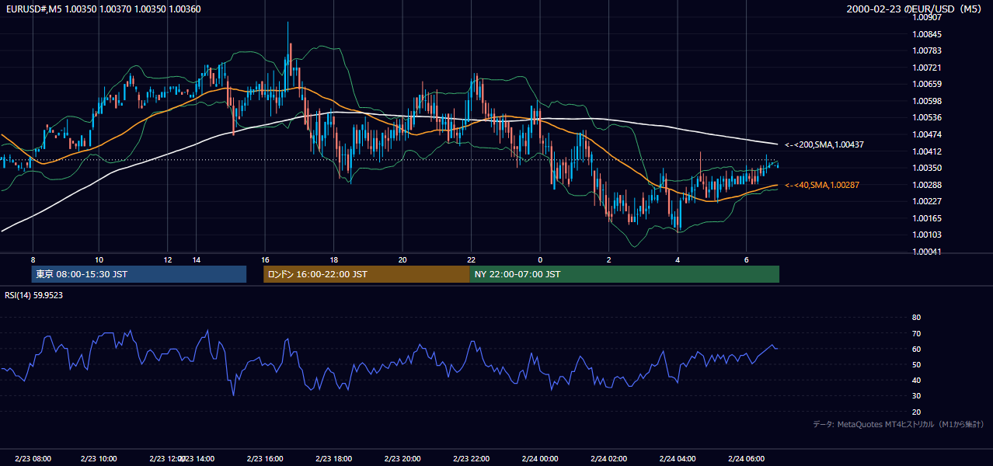This screenshot has width=993, height=466.
Task: Click hour label 14 on main chart axis
Action: tap(197, 259)
